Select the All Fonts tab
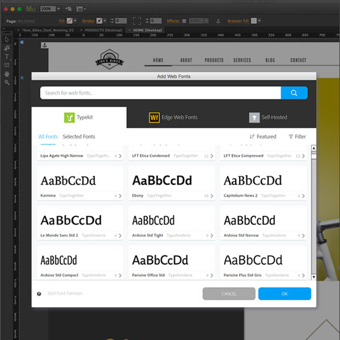 pos(48,137)
